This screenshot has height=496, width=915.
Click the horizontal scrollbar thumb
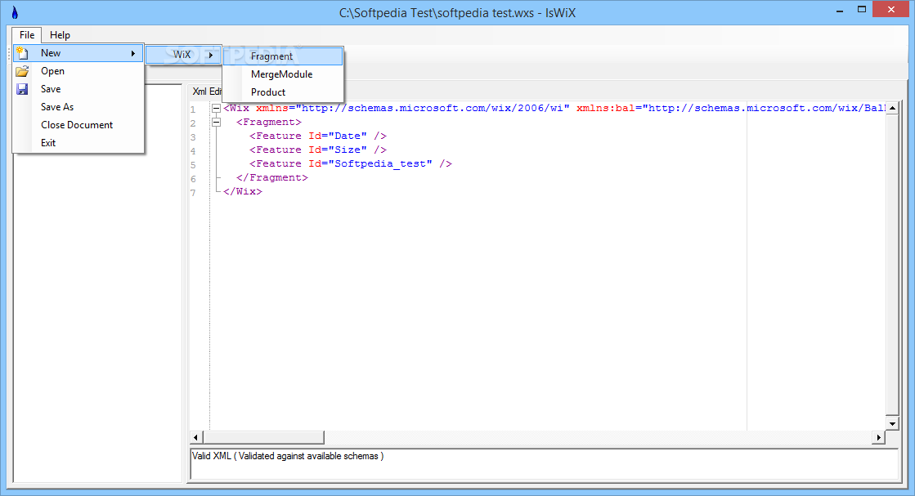263,437
